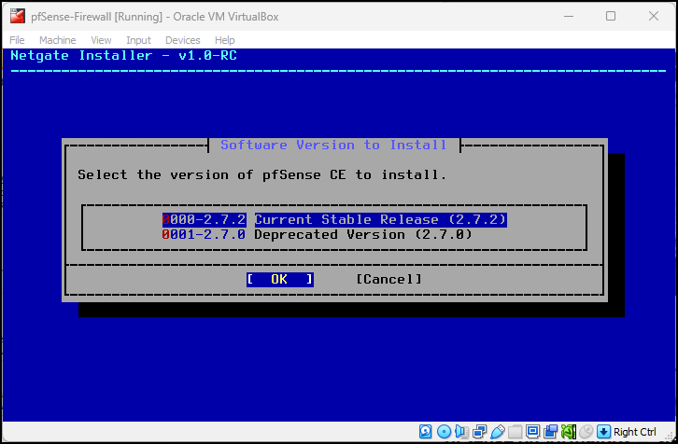The width and height of the screenshot is (678, 444).
Task: Maximize the VirtualBox window
Action: pyautogui.click(x=611, y=17)
